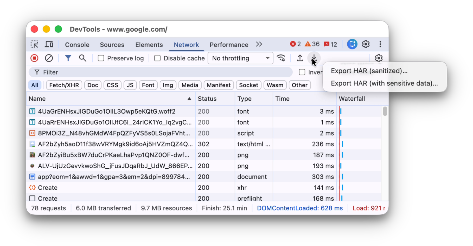Enable Preserve log checkbox
This screenshot has width=473, height=246.
[x=101, y=58]
